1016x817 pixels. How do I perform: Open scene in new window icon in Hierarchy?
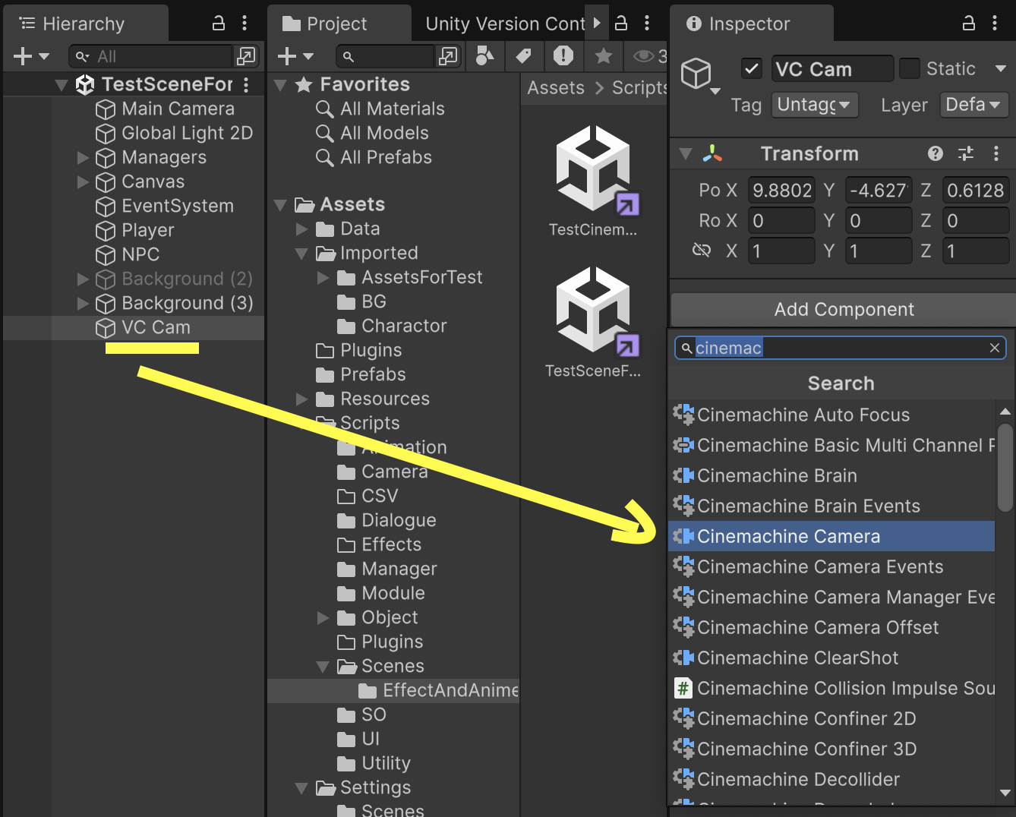point(246,56)
